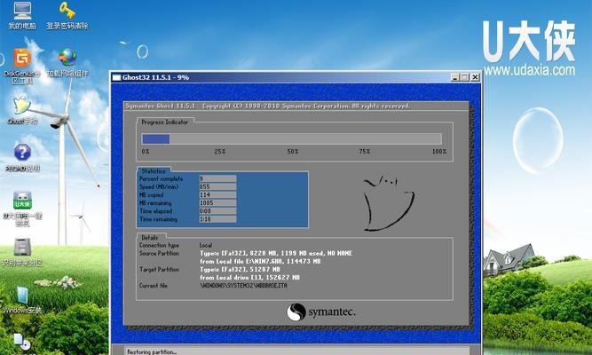
Task: Click the Target Partition Type:c 51207 MB line
Action: pos(240,270)
